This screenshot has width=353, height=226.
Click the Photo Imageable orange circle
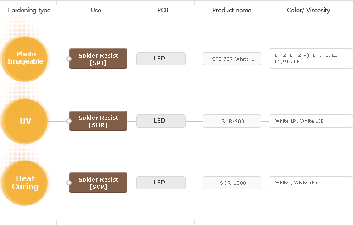coord(25,59)
